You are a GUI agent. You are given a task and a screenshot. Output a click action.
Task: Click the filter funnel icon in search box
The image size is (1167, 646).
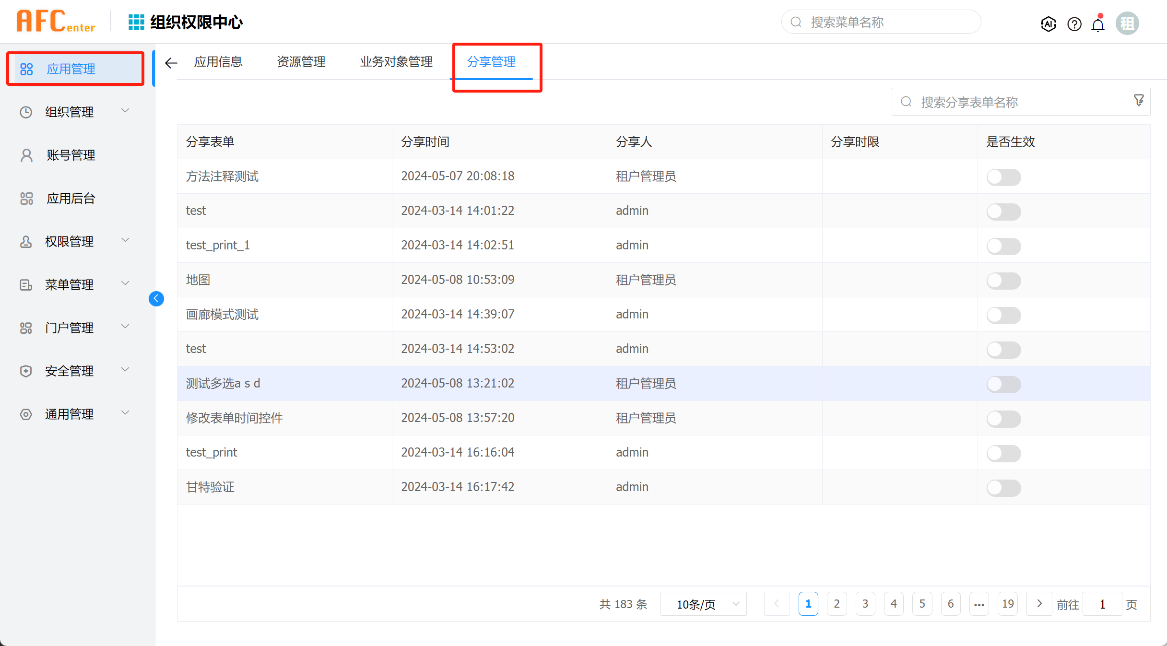1139,100
